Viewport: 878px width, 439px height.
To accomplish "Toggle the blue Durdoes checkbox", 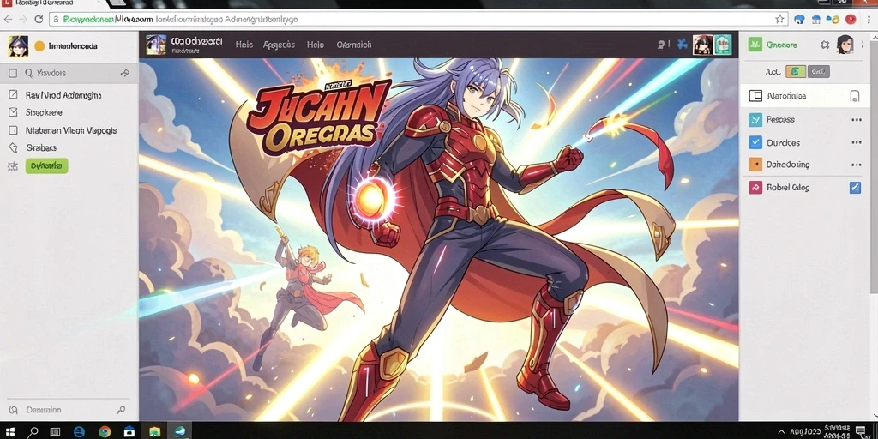I will point(755,142).
